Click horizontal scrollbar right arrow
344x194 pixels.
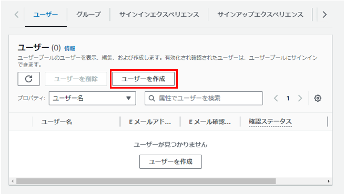(x=328, y=181)
